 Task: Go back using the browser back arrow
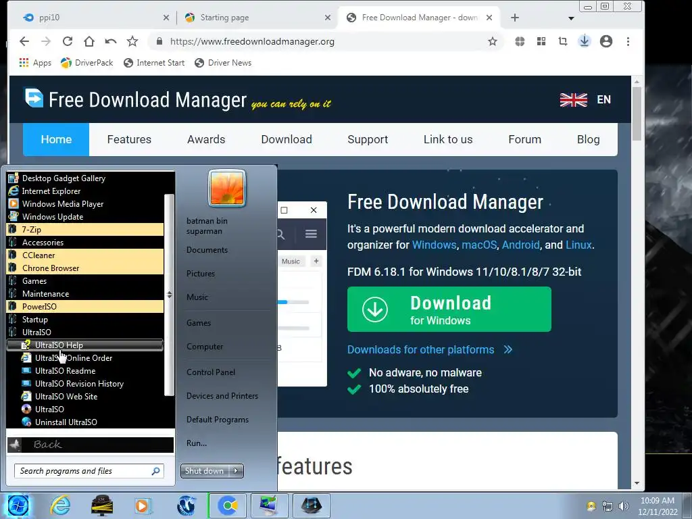point(24,41)
